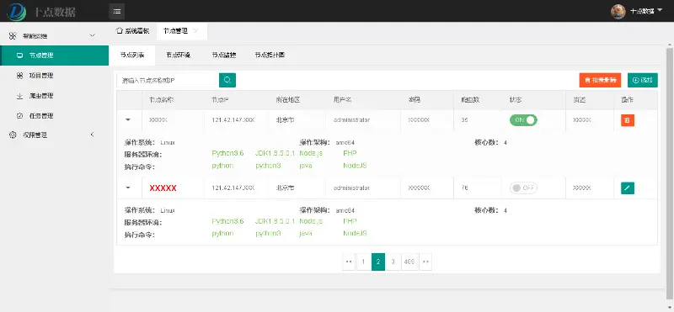Collapse the first node row details arrow

128,120
